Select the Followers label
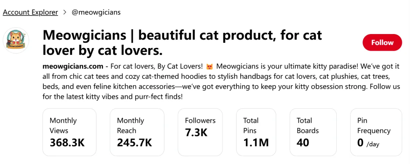This screenshot has width=410, height=164. [200, 120]
